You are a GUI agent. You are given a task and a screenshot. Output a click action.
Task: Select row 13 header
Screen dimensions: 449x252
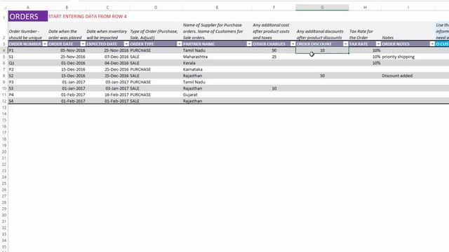[x=4, y=107]
